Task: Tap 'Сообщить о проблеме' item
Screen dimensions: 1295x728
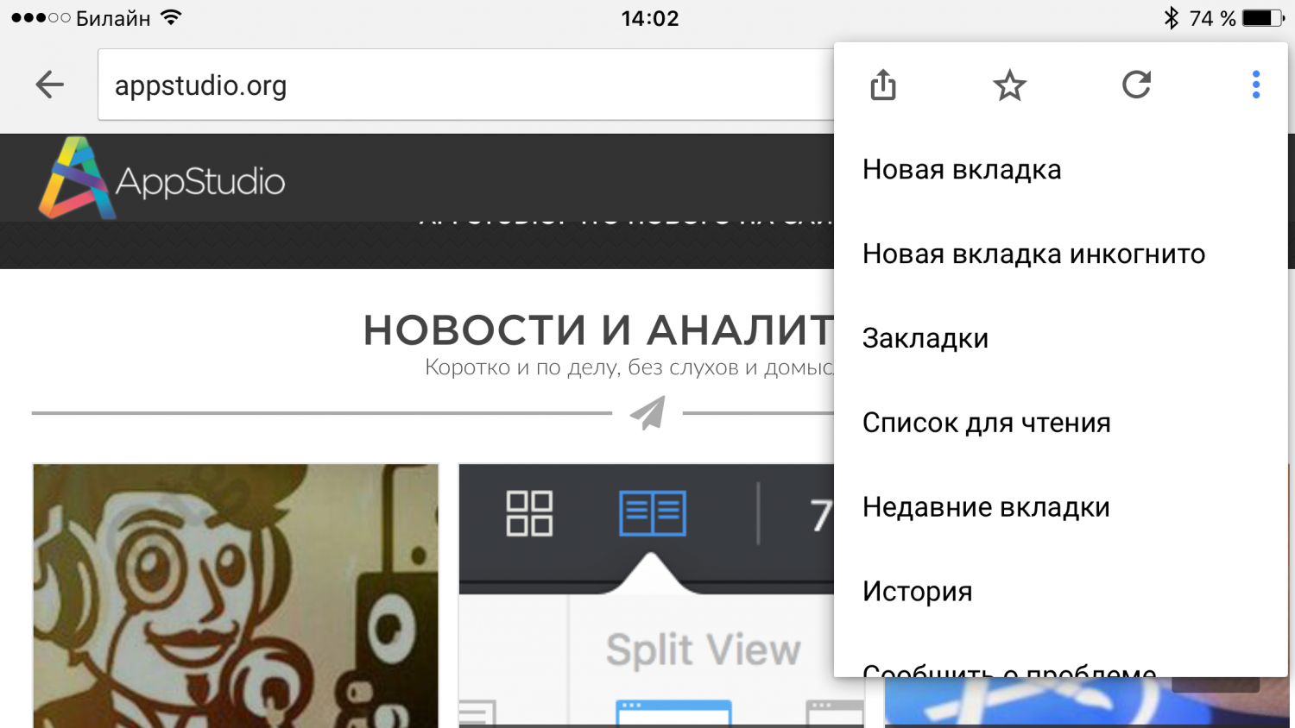Action: (x=1008, y=668)
